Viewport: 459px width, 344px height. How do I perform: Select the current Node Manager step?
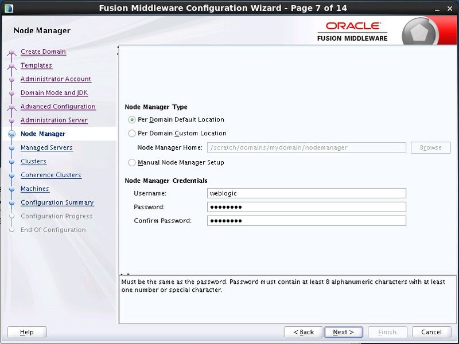coord(43,134)
